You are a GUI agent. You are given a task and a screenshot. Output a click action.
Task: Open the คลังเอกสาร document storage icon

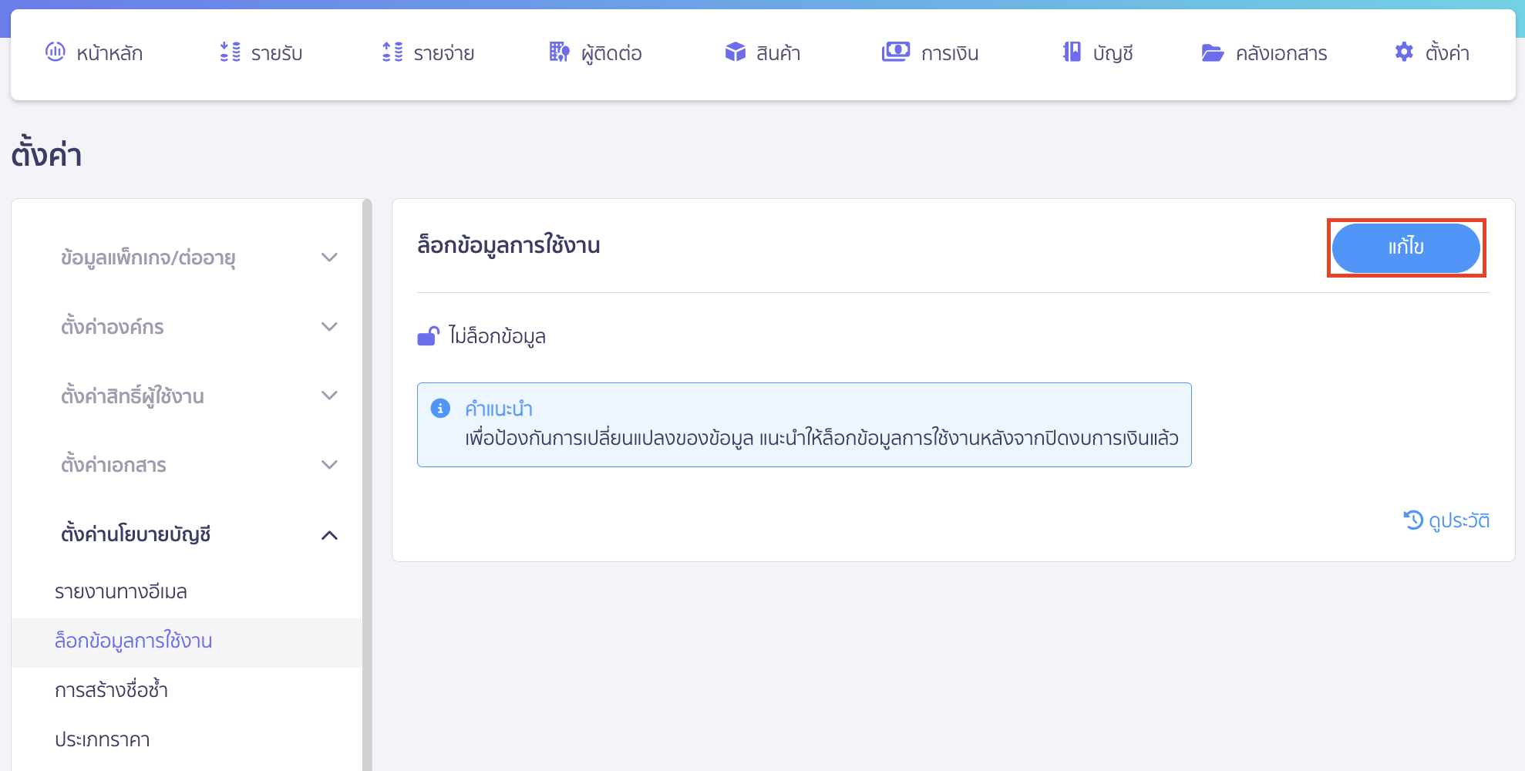(1213, 52)
